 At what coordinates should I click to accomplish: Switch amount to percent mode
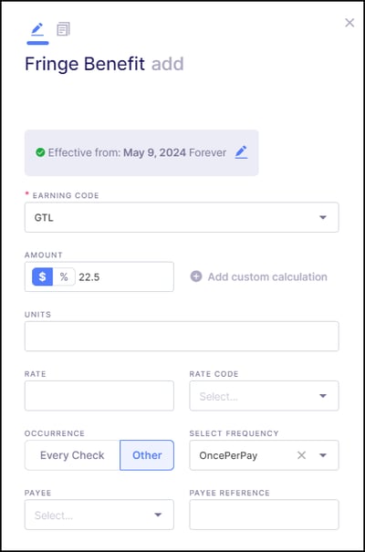pos(64,276)
